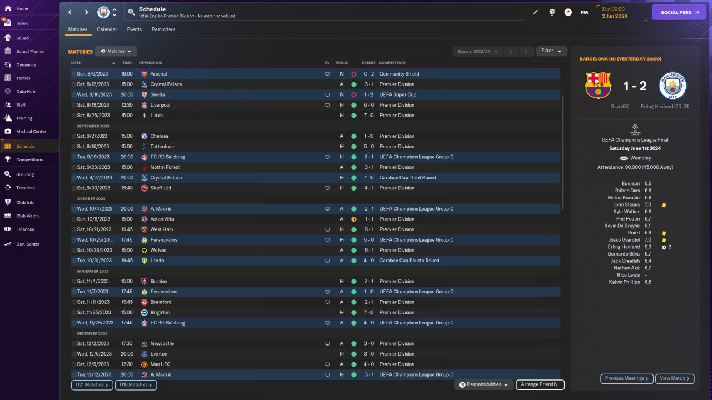Open the Tactics sidebar icon

pyautogui.click(x=8, y=78)
